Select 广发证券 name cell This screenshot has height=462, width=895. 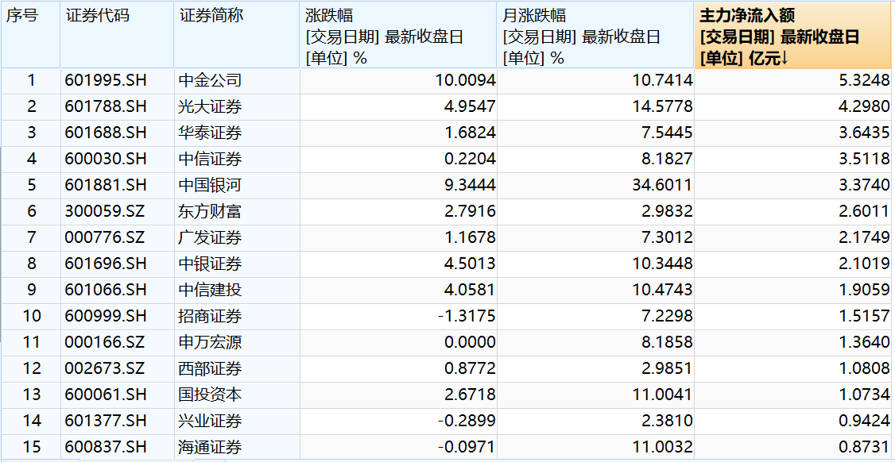(237, 238)
